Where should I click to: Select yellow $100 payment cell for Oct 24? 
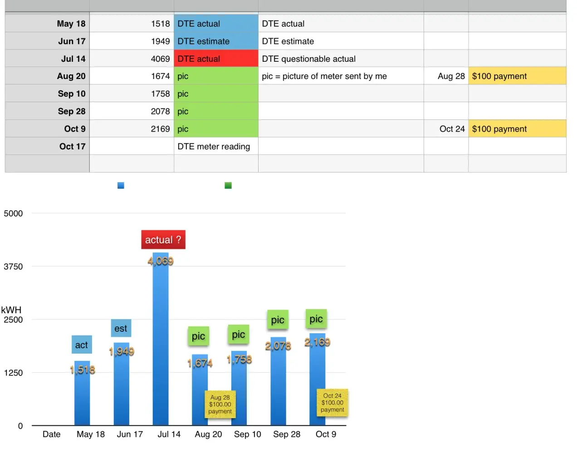point(517,129)
